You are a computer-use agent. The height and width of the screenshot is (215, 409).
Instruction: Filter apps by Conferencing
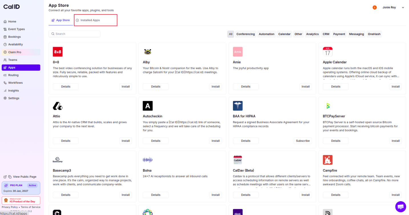[x=246, y=34]
